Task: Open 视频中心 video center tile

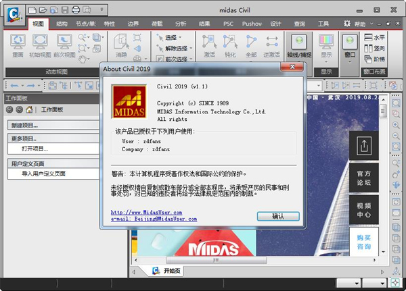Action: point(364,210)
